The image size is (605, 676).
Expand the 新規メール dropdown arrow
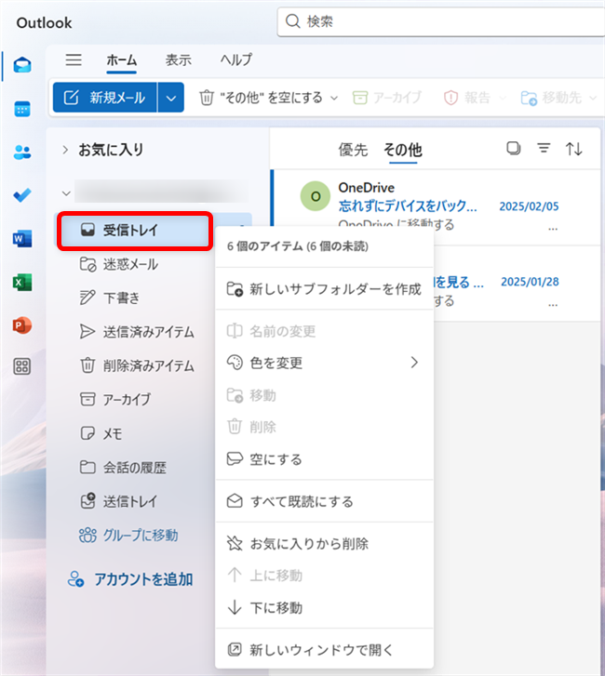(x=170, y=98)
